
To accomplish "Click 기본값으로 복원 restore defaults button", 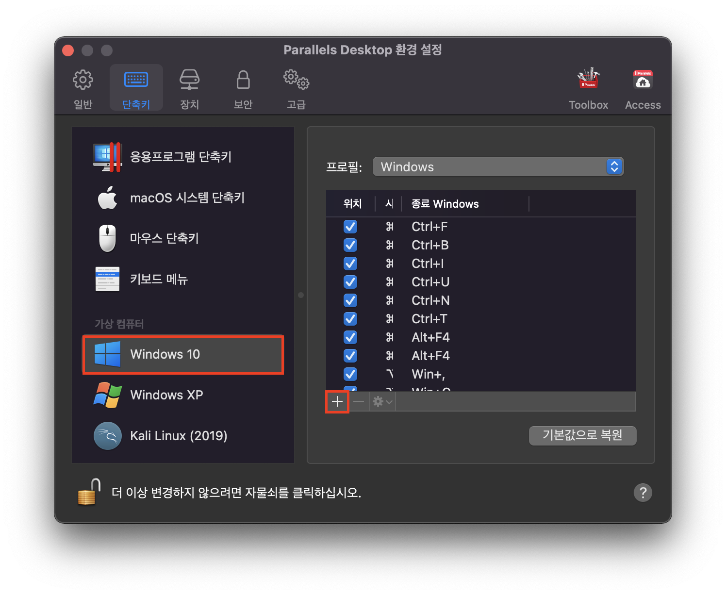I will pyautogui.click(x=582, y=435).
